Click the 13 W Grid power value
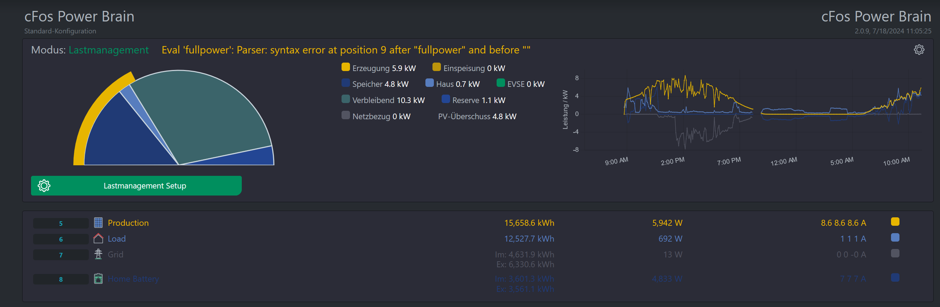 [x=672, y=255]
